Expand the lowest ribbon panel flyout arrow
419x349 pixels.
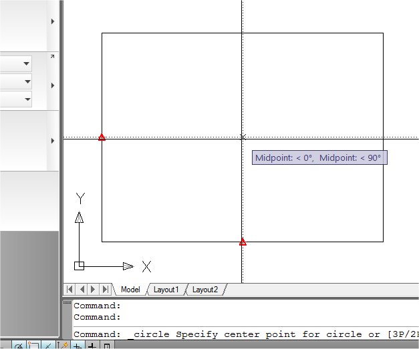[x=53, y=141]
